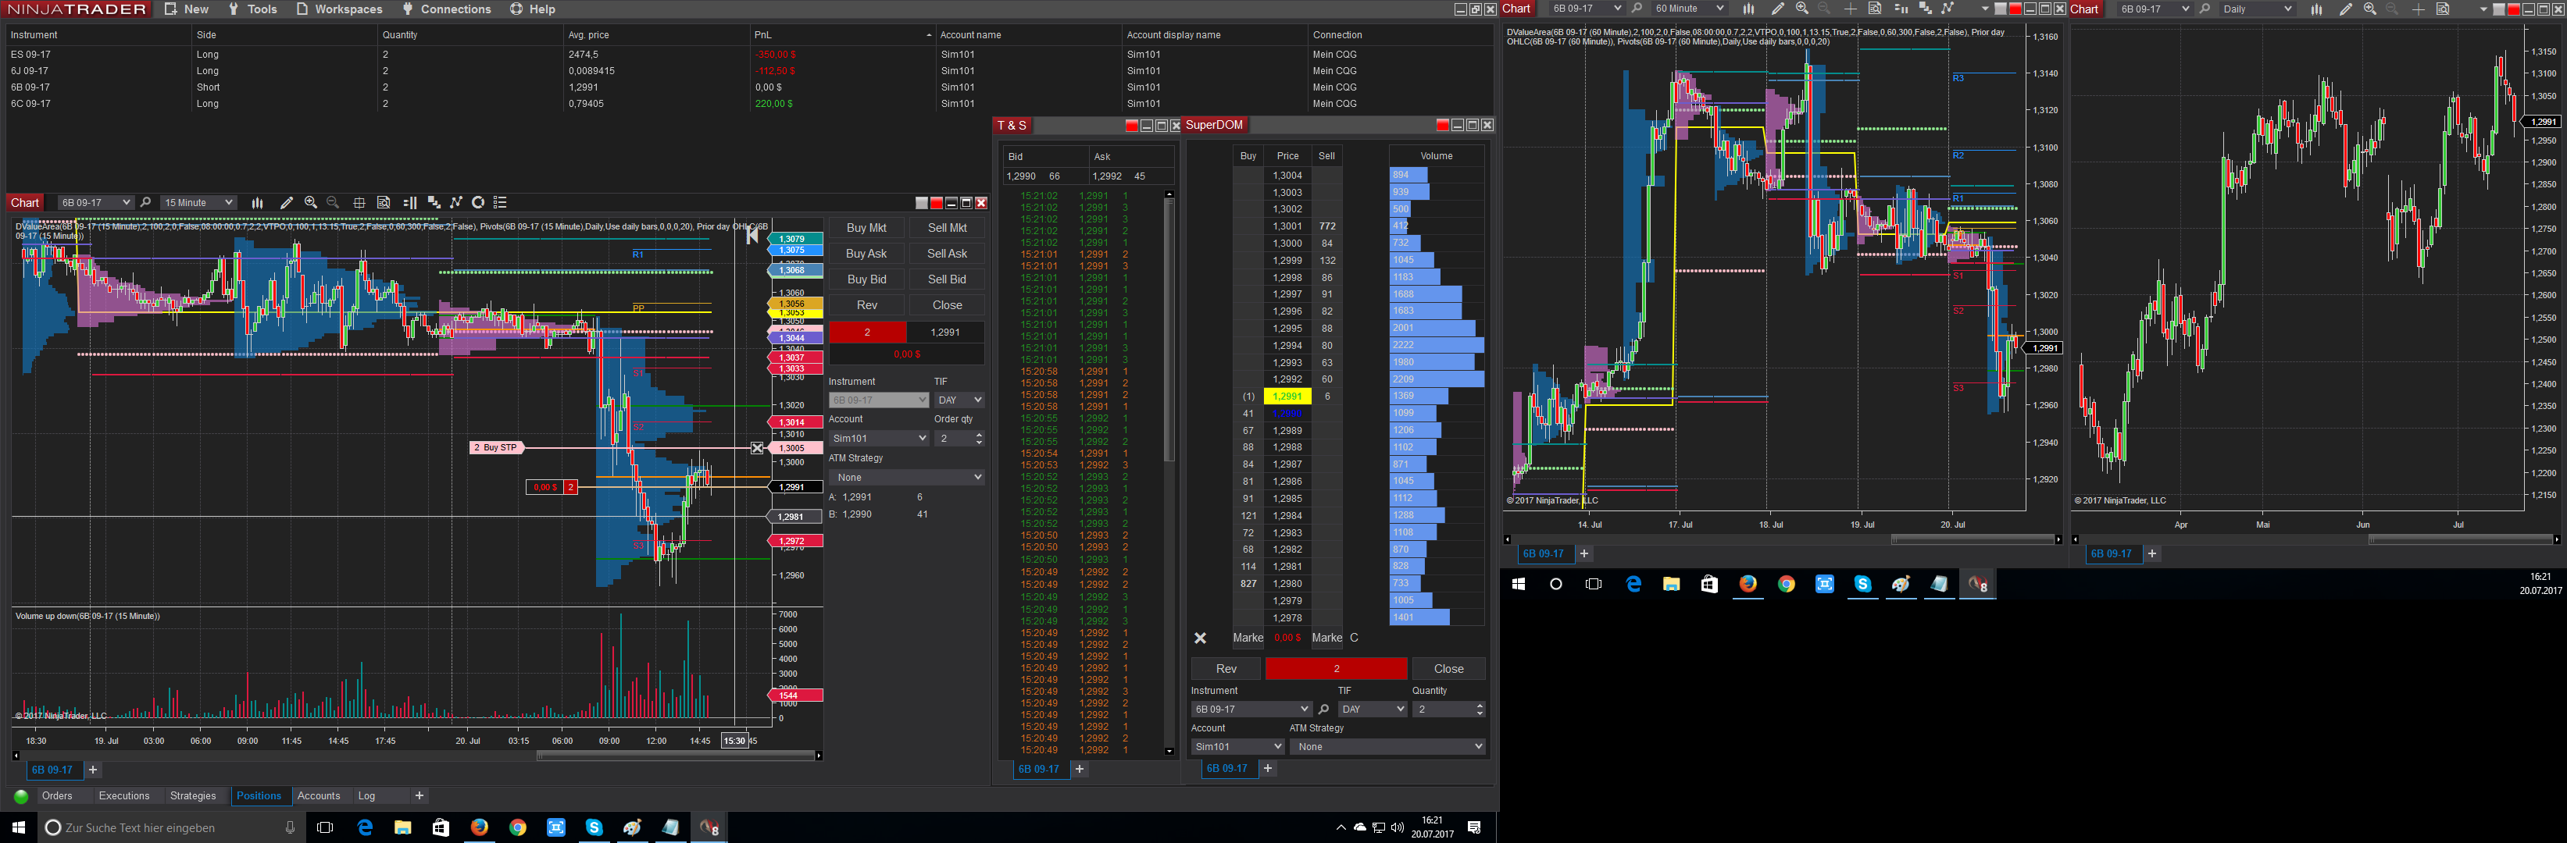The image size is (2567, 843).
Task: Open properties list icon in 15 Minute chart
Action: click(x=500, y=203)
